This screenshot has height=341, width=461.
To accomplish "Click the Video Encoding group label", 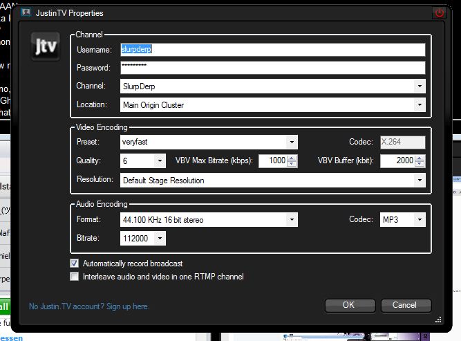I will tap(102, 127).
